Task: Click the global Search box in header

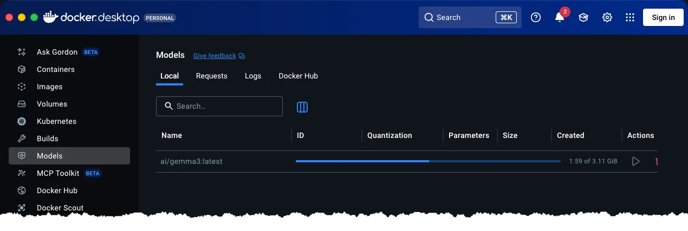Action: coord(470,17)
